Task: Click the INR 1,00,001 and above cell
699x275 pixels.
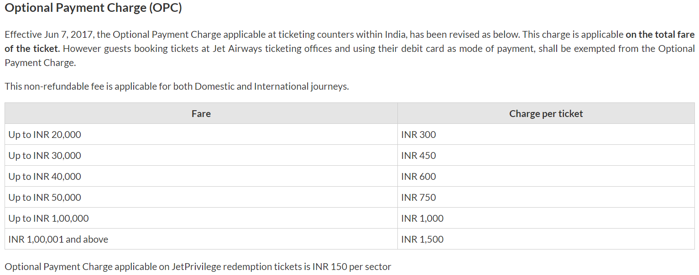Action: (x=58, y=239)
